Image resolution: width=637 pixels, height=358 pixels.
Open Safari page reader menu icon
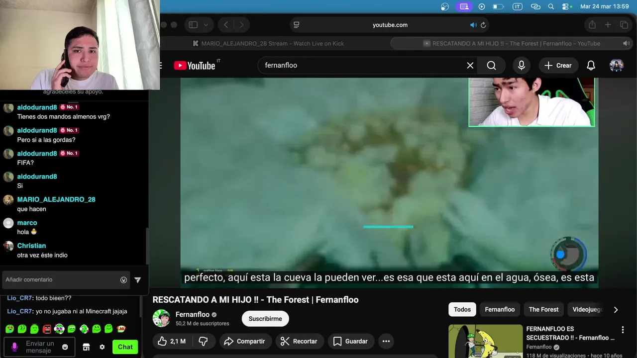click(297, 25)
